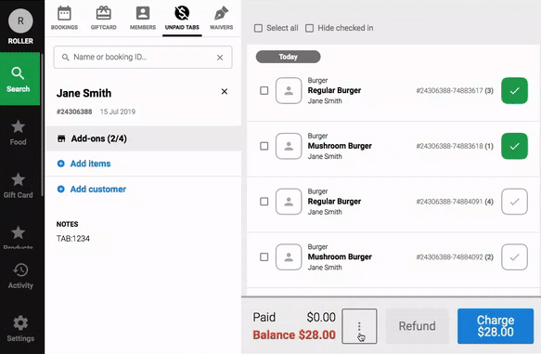The image size is (541, 354).
Task: Tick checkbox for Mushroom Burger ticket (2)
Action: (x=264, y=257)
